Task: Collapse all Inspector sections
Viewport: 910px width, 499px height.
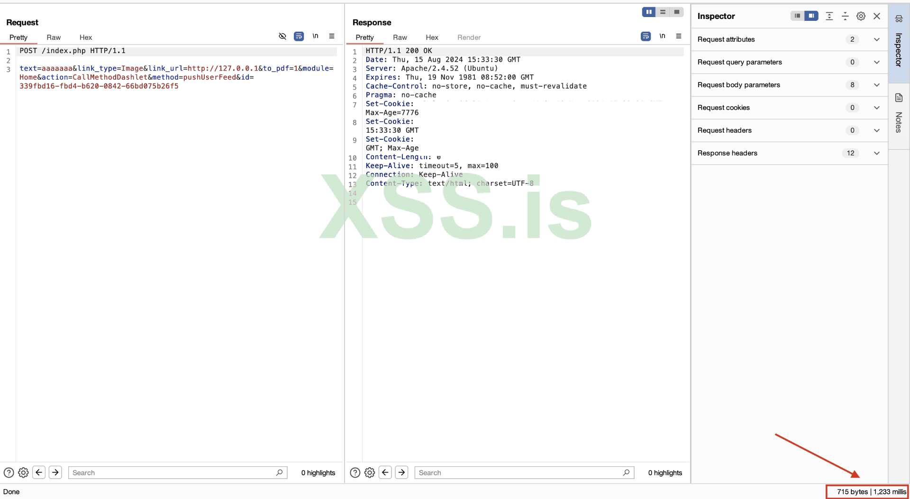Action: coord(845,16)
